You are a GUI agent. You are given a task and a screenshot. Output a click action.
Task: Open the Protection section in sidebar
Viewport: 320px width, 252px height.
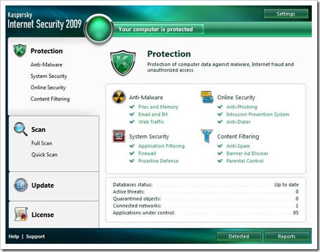point(46,51)
